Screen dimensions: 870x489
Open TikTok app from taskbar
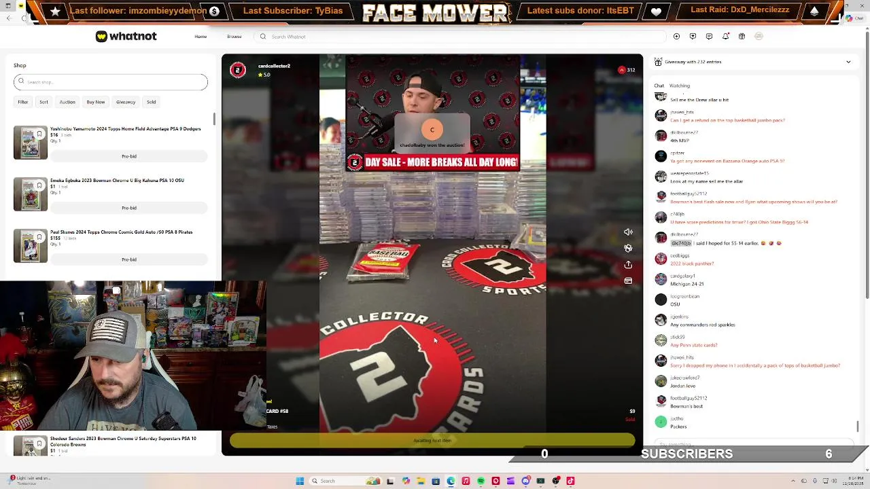click(570, 481)
